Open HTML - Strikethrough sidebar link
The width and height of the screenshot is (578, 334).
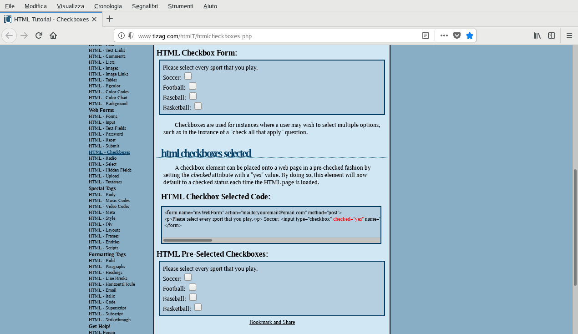point(110,319)
